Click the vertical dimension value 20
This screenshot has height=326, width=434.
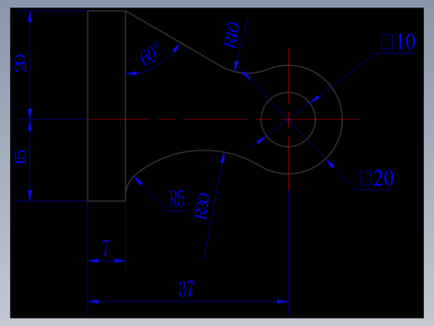pyautogui.click(x=21, y=64)
